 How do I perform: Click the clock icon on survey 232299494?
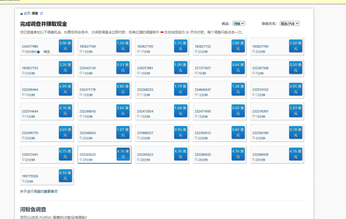tap(23, 95)
